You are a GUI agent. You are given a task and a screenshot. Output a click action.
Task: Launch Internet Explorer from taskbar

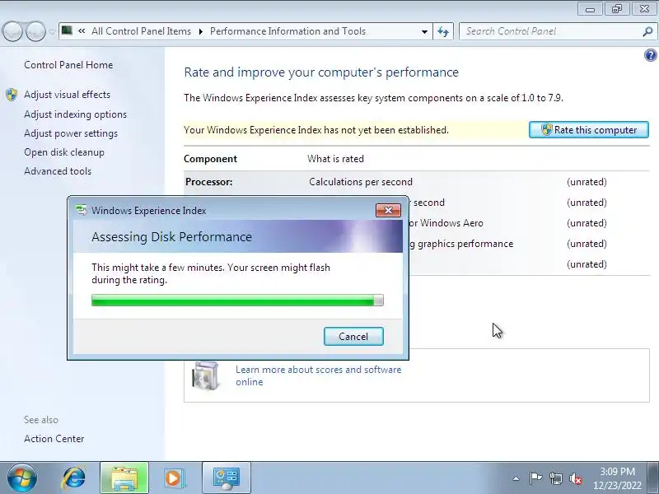tap(74, 478)
